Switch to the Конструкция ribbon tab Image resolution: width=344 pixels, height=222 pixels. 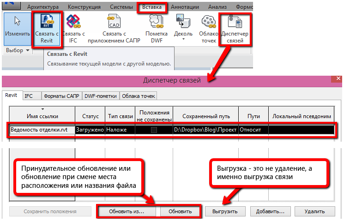(x=84, y=7)
